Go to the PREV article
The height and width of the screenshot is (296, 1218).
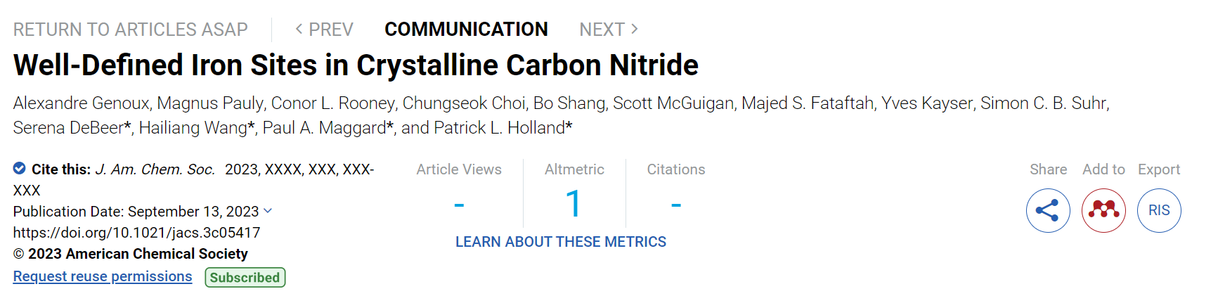click(x=324, y=30)
